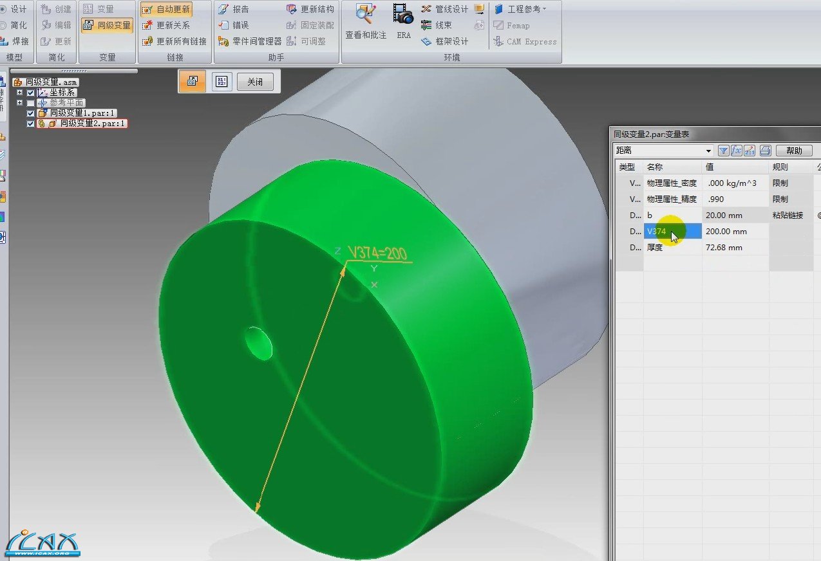
Task: Click 更新所有链接 (Update All Links)
Action: click(175, 41)
